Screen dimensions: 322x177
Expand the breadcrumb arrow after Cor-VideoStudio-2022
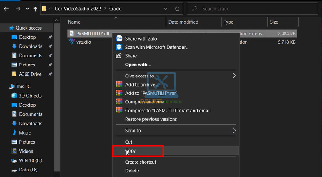pos(105,9)
